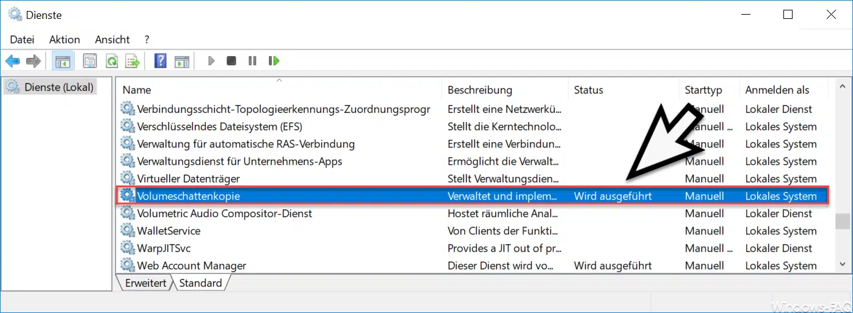This screenshot has width=853, height=313.
Task: Open the Ansicht menu
Action: pyautogui.click(x=112, y=39)
